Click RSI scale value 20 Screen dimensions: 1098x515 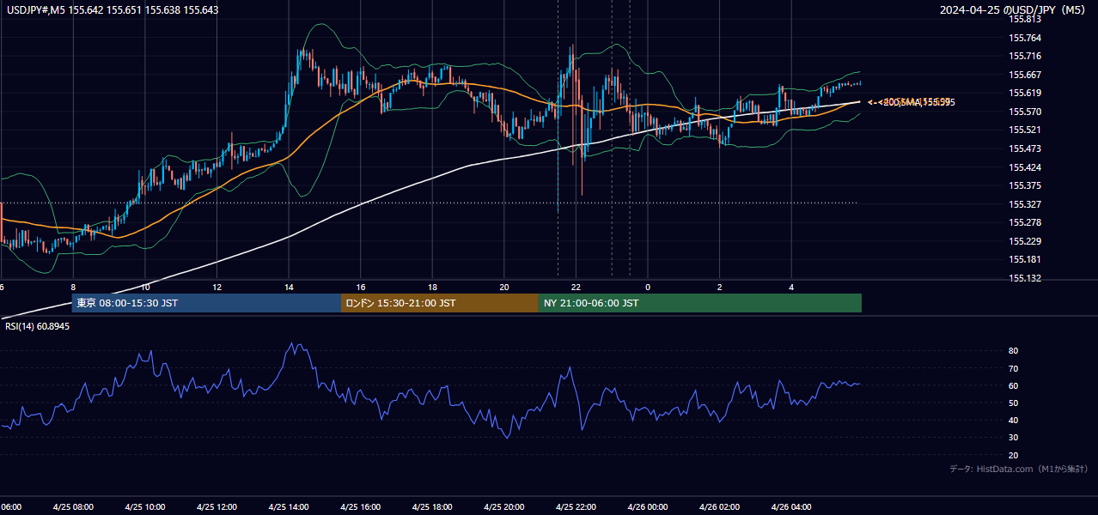[x=1014, y=455]
